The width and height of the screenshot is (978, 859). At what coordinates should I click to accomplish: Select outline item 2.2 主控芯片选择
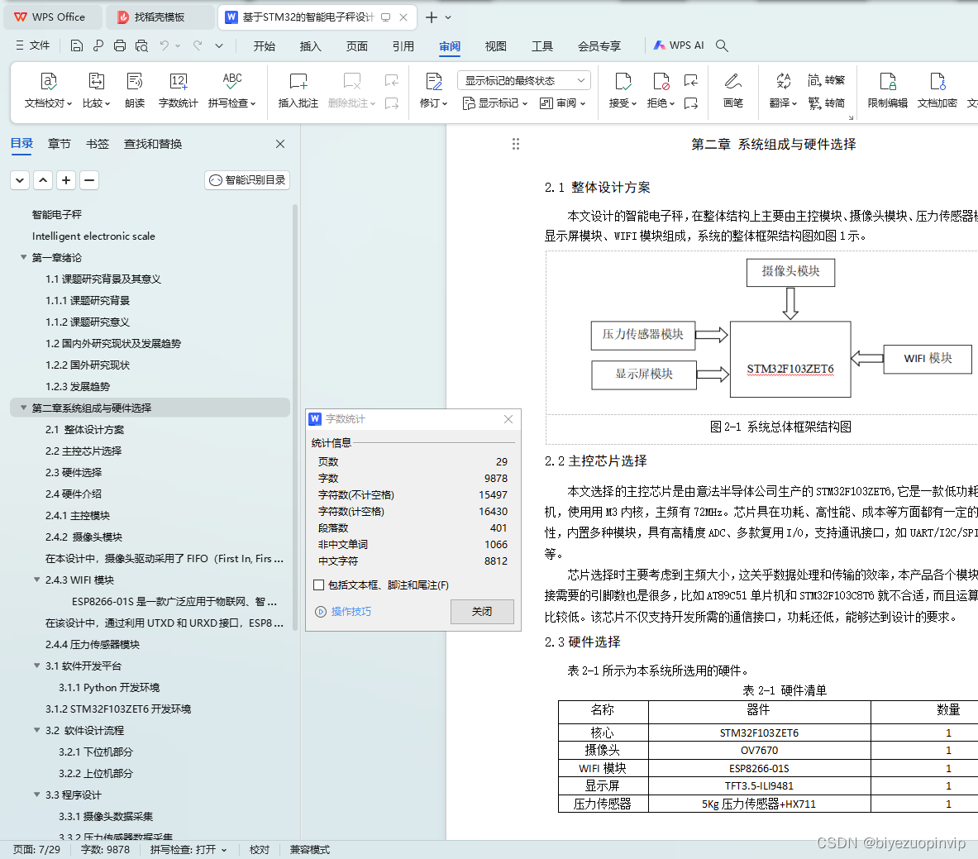tap(83, 451)
